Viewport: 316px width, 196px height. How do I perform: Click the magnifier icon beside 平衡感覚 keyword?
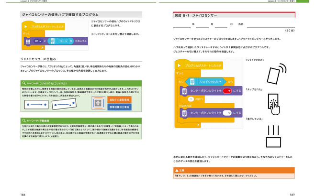tap(23, 120)
